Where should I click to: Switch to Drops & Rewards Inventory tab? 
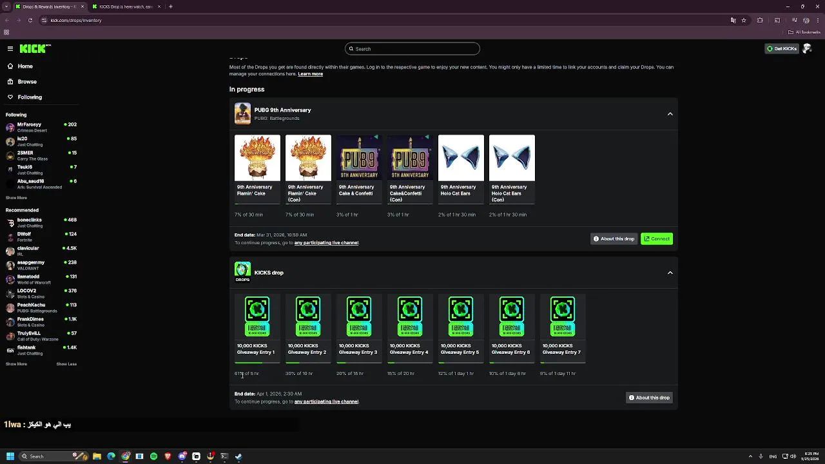click(x=50, y=6)
